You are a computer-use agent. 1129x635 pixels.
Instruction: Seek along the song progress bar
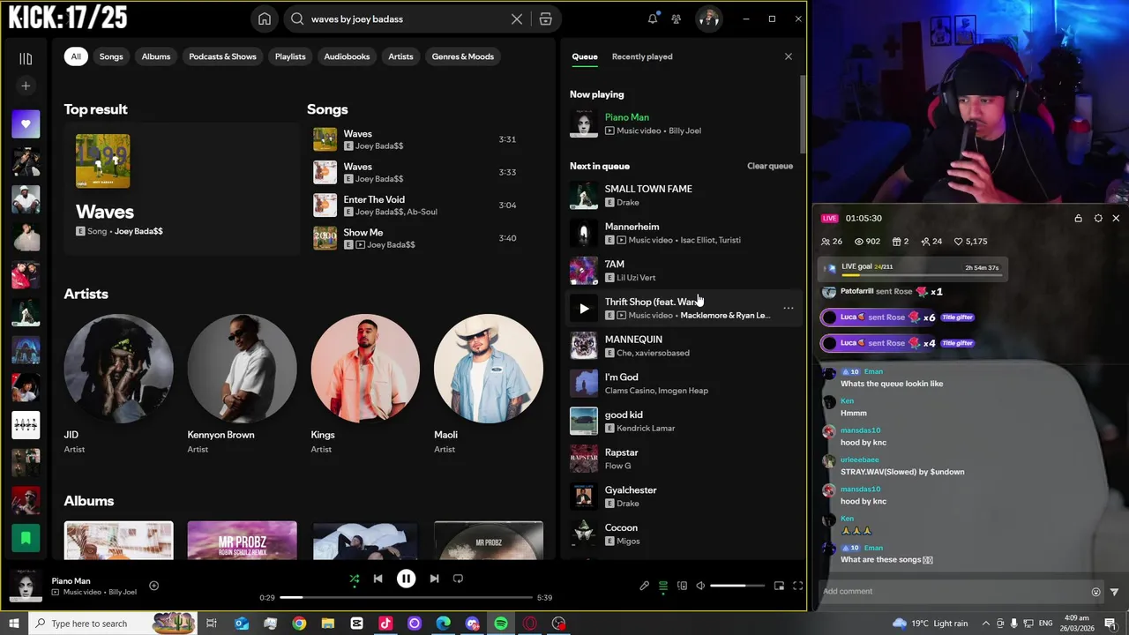(406, 598)
